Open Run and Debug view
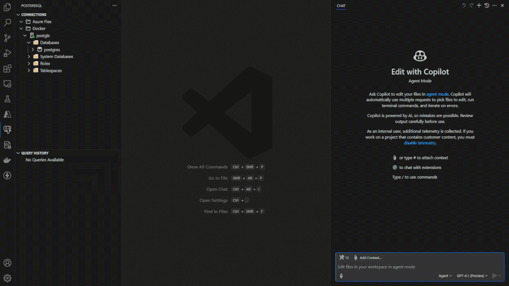 pos(7,53)
